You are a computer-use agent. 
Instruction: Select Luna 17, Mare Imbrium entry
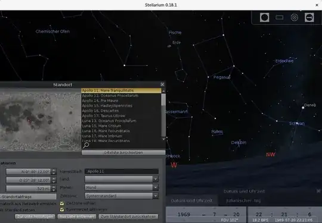click(121, 136)
